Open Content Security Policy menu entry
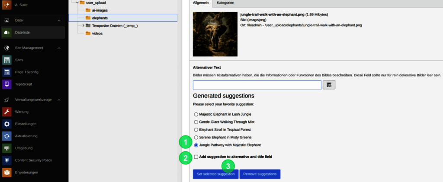 [33, 160]
